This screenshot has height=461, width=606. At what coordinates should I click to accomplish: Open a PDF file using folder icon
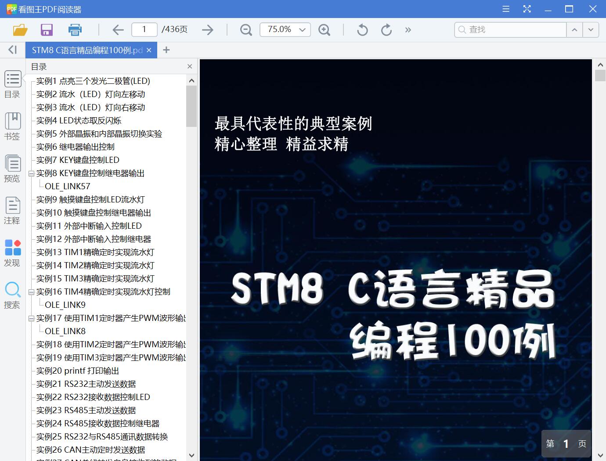20,29
